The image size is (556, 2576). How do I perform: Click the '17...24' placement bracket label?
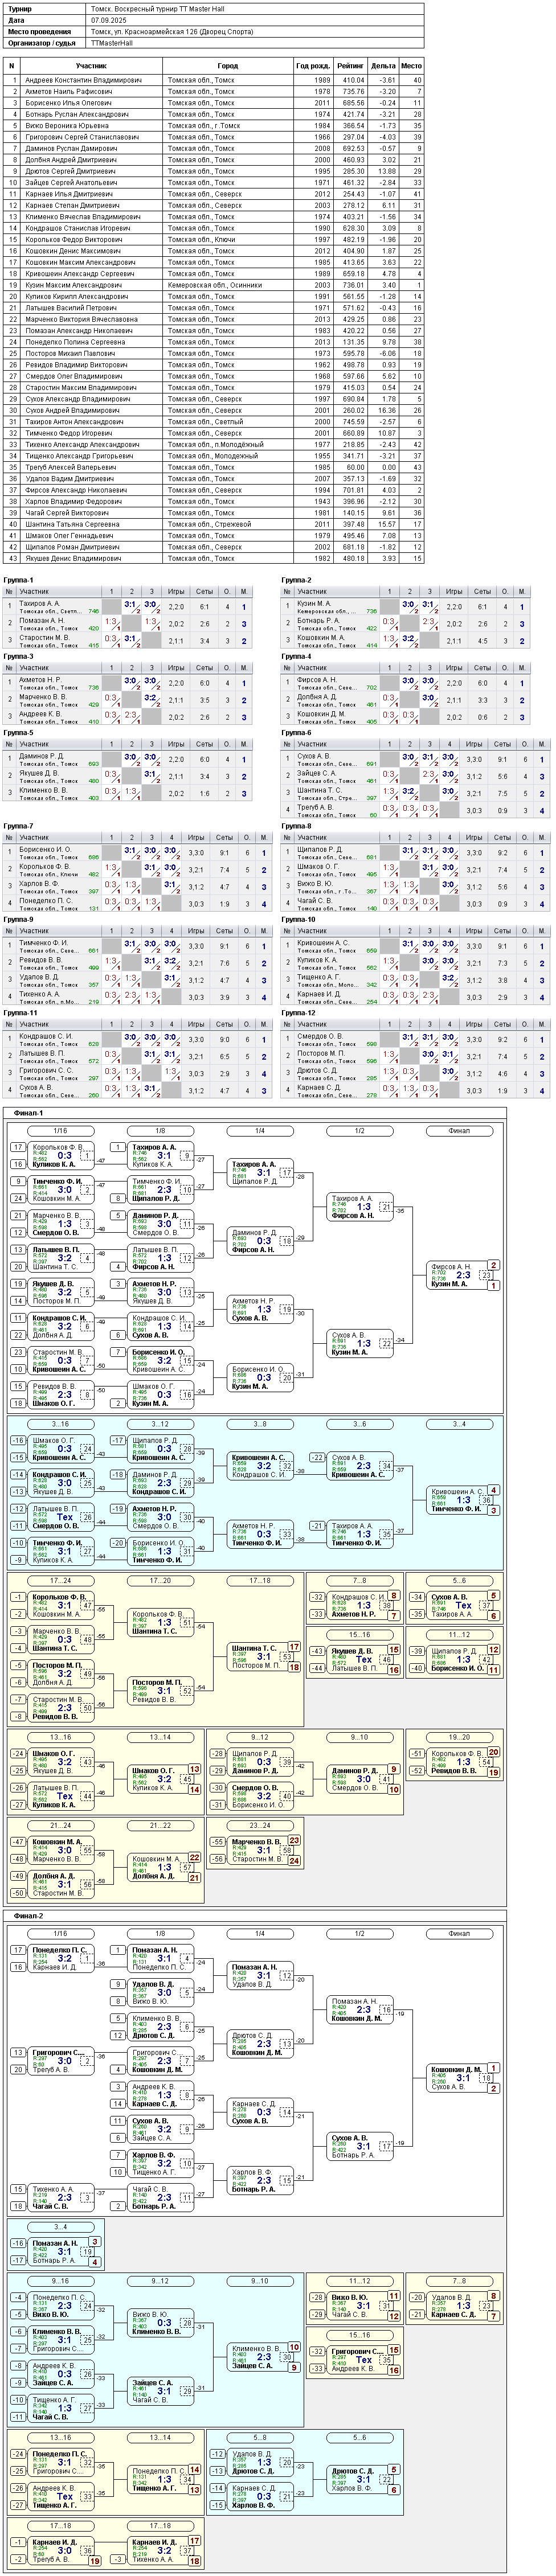click(x=60, y=1581)
